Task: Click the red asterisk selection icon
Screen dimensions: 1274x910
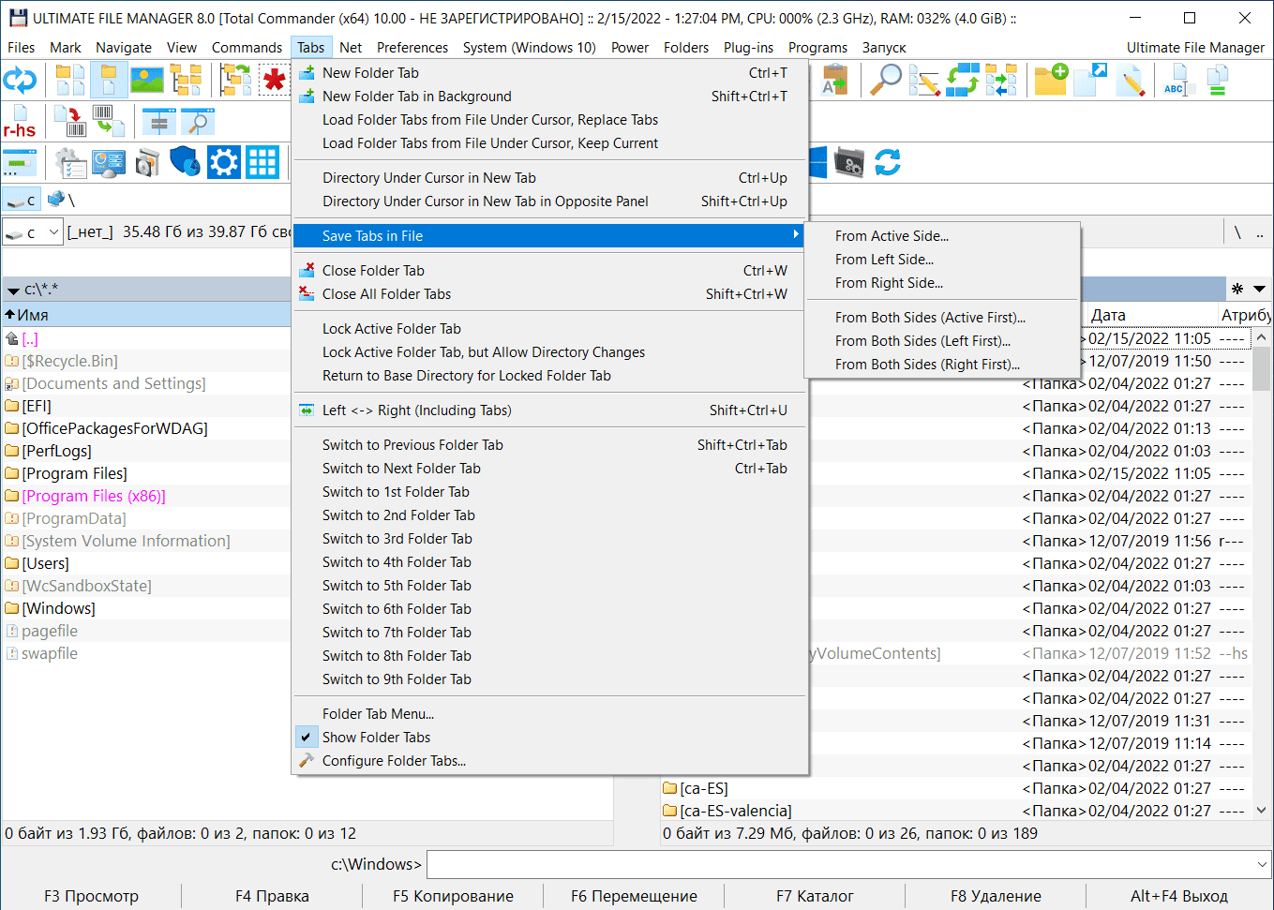Action: coord(273,81)
